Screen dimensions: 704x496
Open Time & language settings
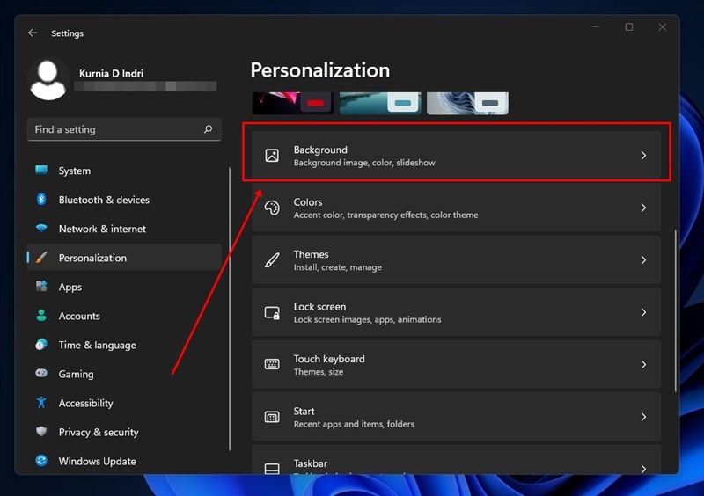[124, 345]
